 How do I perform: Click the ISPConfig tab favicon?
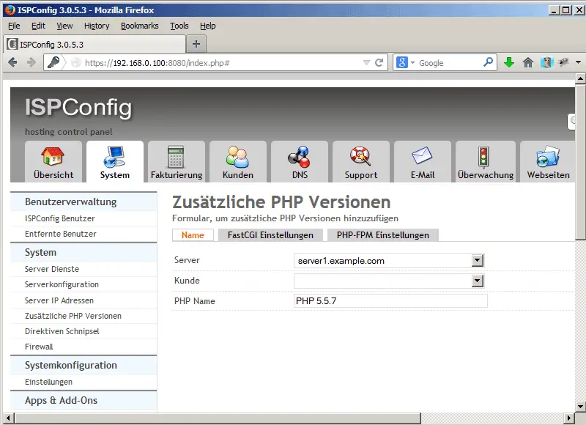point(12,44)
